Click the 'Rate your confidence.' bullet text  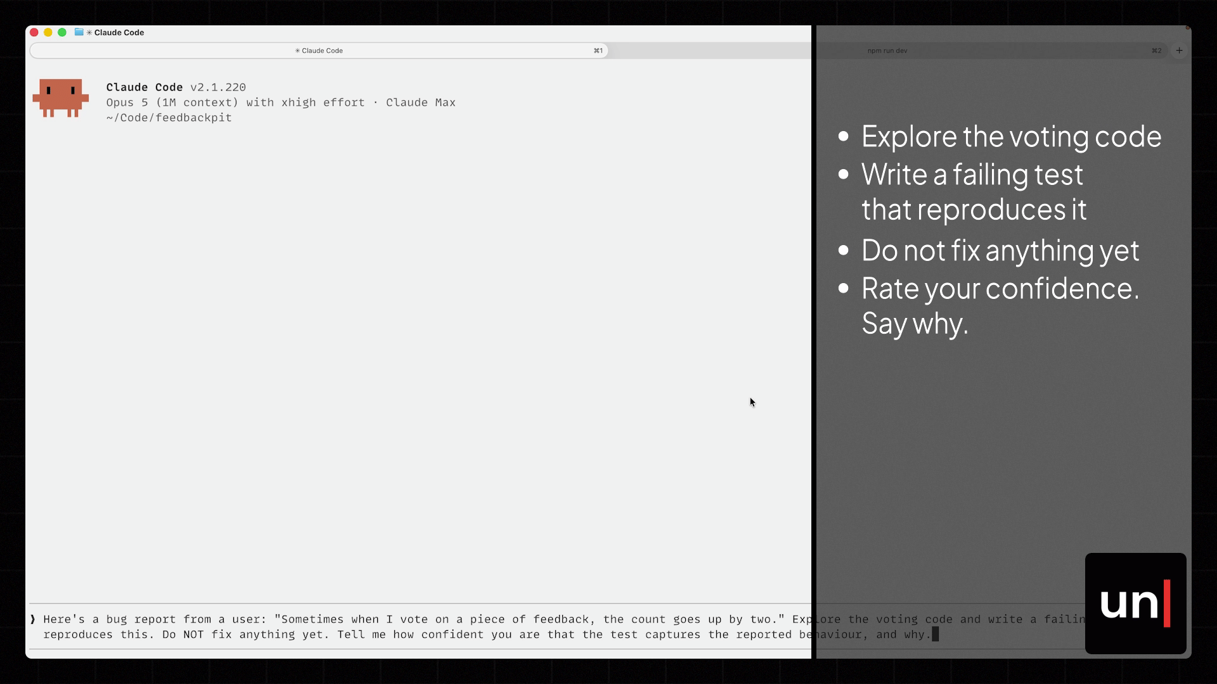(x=1000, y=288)
